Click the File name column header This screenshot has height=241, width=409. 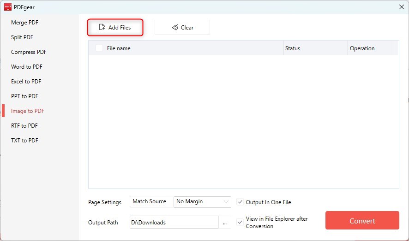119,48
